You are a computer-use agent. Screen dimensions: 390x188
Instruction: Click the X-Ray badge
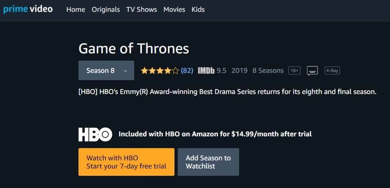332,70
